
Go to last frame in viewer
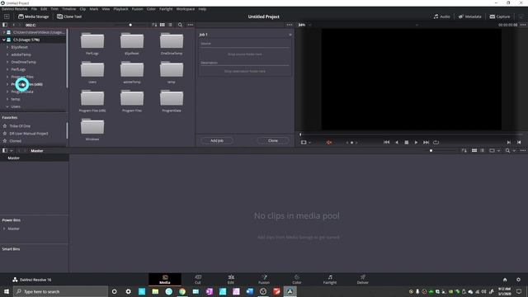pyautogui.click(x=426, y=143)
